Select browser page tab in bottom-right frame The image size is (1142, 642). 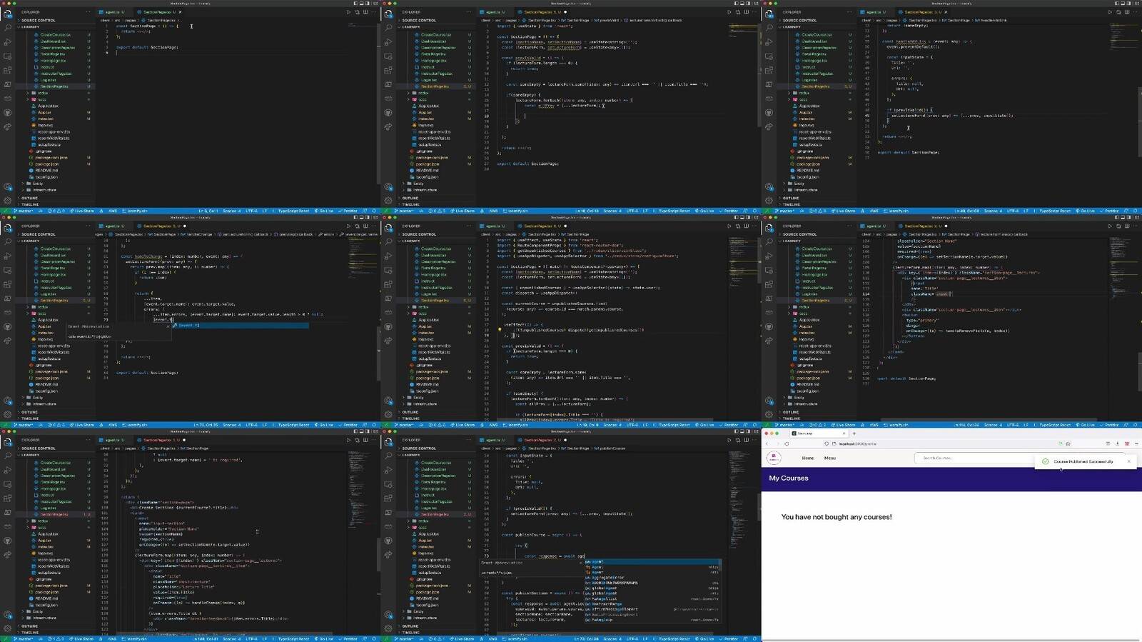pos(819,433)
